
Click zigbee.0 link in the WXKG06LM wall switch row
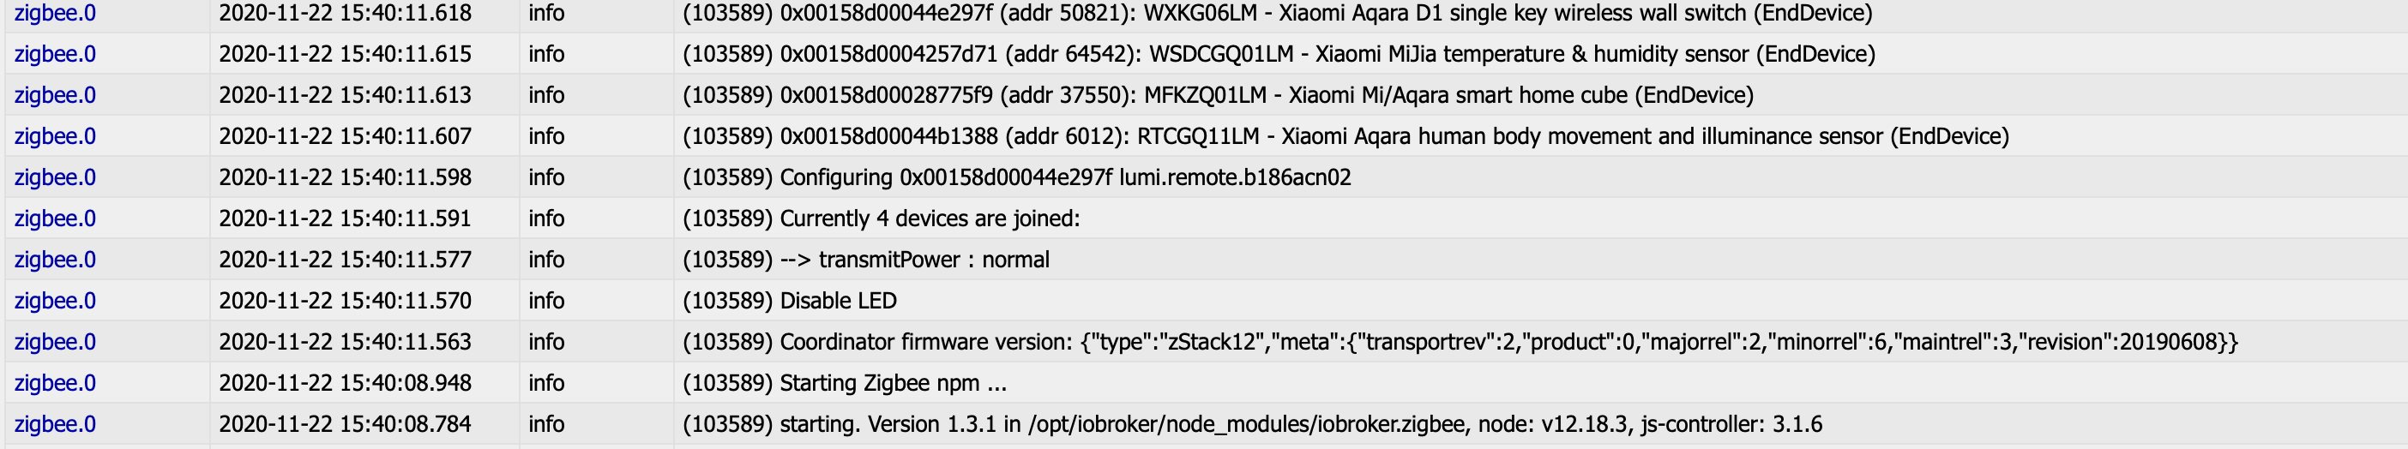55,13
